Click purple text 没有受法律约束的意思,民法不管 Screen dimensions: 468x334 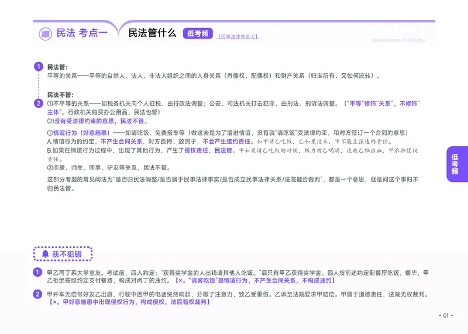(x=99, y=121)
